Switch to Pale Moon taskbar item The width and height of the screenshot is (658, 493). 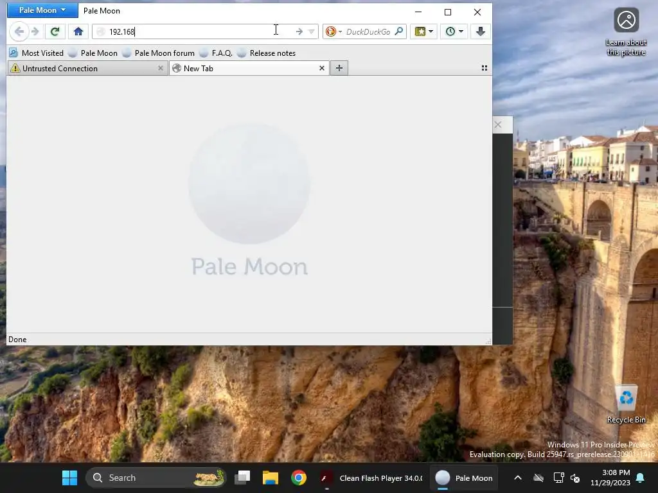pyautogui.click(x=464, y=478)
